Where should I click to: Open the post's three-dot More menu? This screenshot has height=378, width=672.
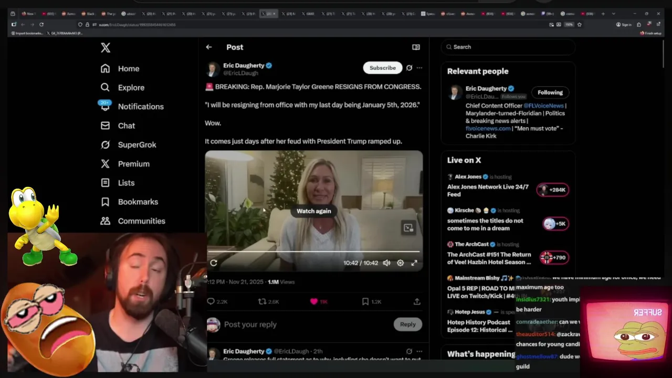419,68
